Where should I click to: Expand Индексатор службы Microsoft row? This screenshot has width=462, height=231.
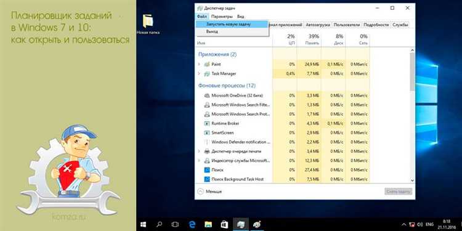coord(199,161)
